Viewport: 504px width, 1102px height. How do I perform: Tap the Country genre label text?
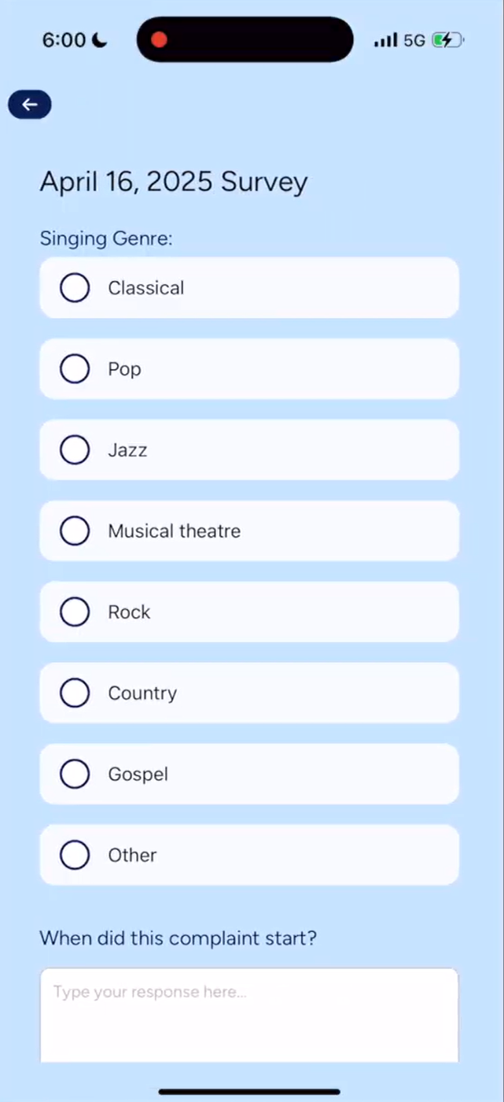(x=142, y=693)
